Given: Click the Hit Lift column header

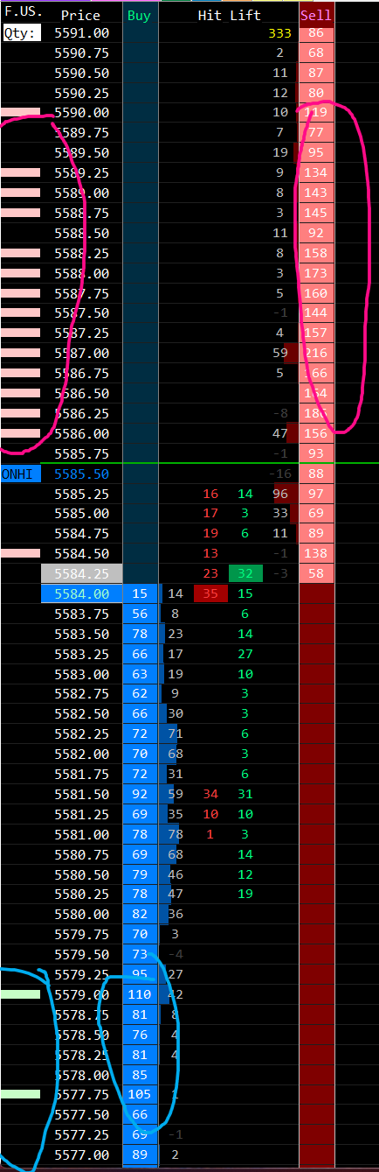Looking at the screenshot, I should click(230, 15).
